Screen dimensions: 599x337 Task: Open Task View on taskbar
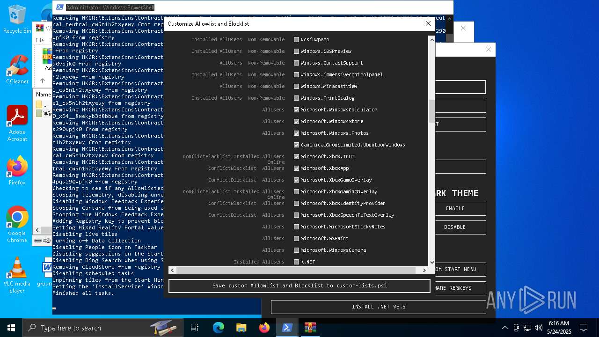click(x=195, y=328)
